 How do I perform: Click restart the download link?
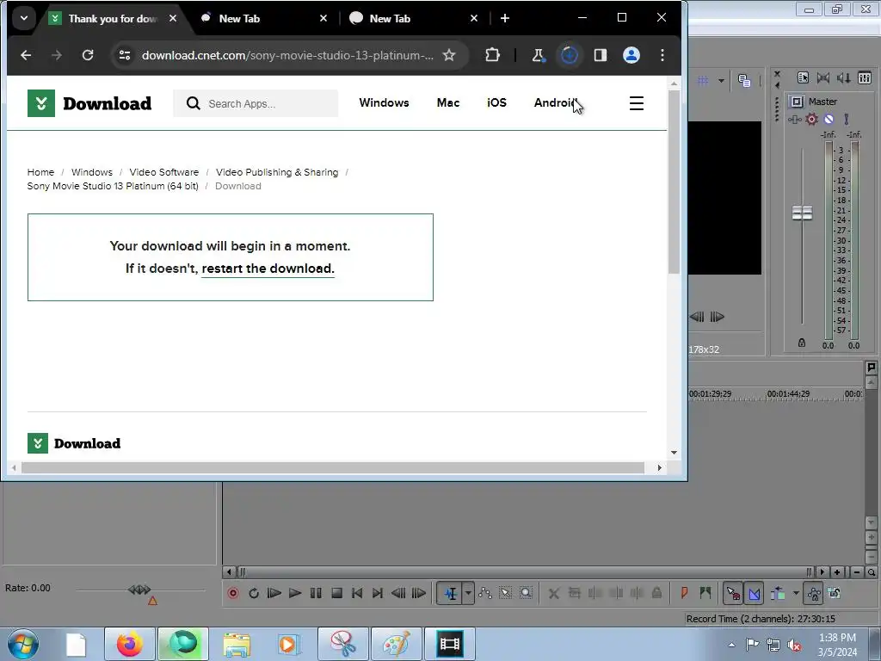pyautogui.click(x=268, y=269)
